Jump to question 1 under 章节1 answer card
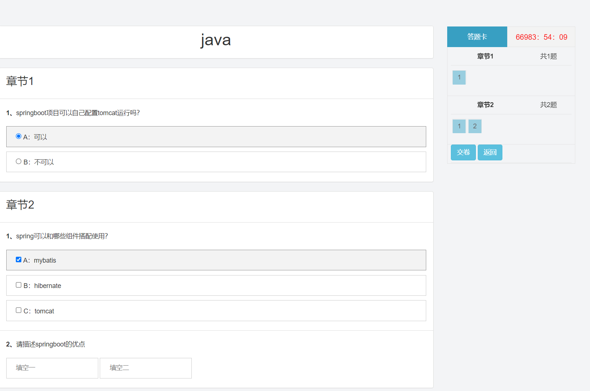Screen dimensions: 590x391 [459, 78]
